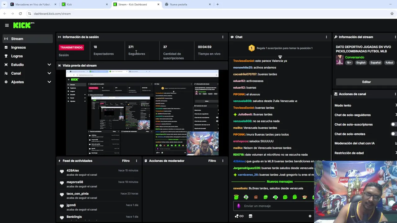Click taco_con_pinia in activity feed
Viewport: 397px width, 223px height.
(x=78, y=194)
